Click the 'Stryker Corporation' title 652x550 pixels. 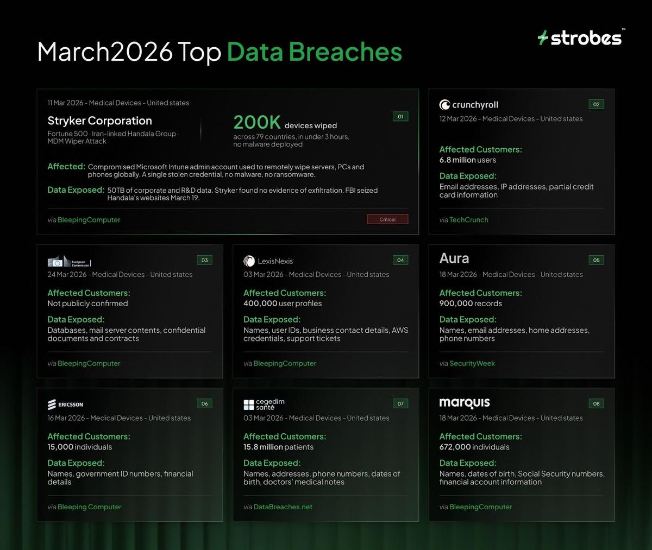point(99,121)
